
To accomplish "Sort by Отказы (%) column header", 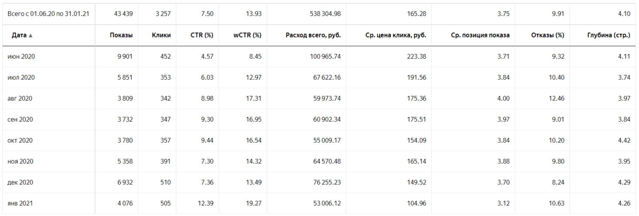I will (547, 35).
